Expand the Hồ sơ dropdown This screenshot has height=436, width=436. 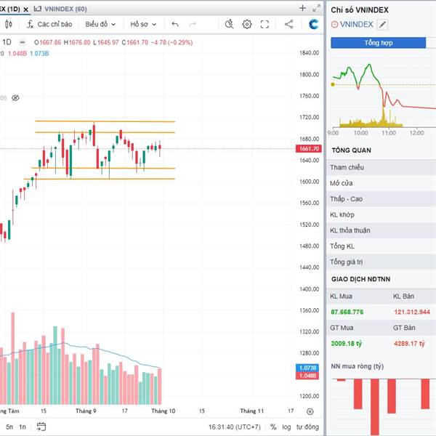(x=143, y=24)
